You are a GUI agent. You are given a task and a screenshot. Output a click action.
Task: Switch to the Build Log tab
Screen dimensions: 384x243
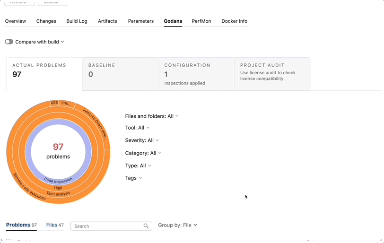[77, 21]
